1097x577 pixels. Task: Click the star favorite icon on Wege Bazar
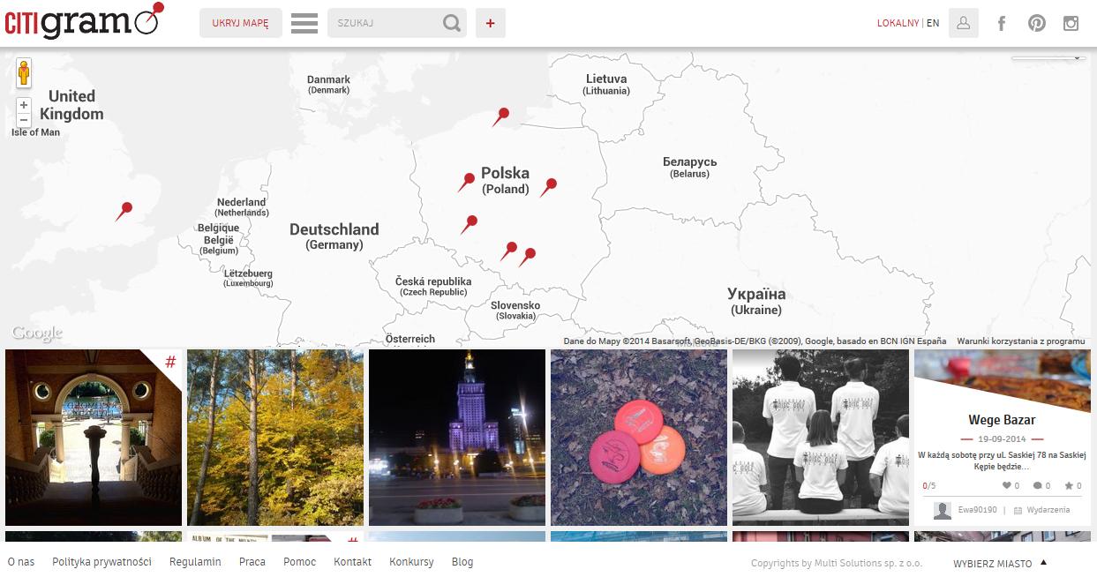click(1069, 486)
